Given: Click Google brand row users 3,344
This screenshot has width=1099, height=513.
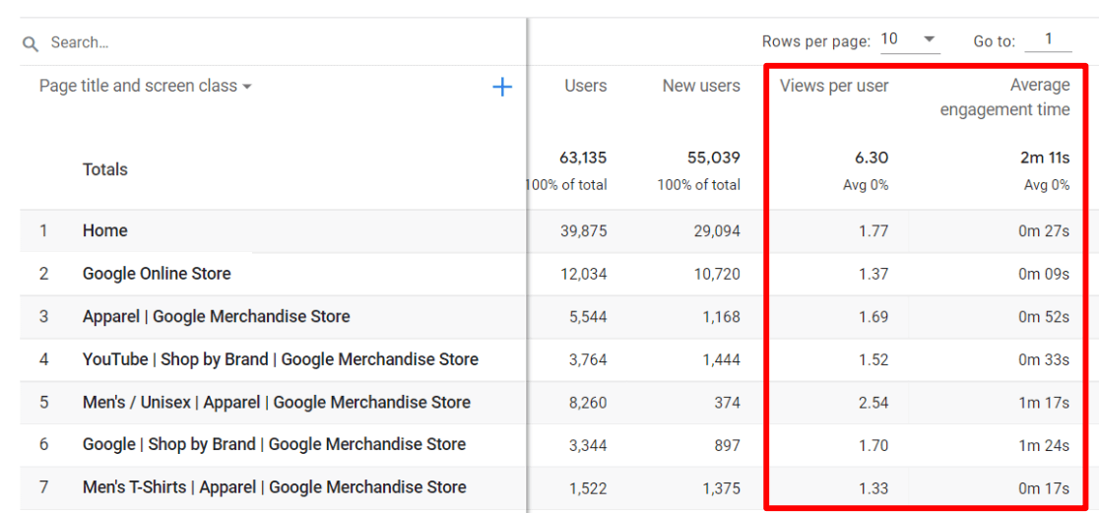Looking at the screenshot, I should pyautogui.click(x=588, y=444).
